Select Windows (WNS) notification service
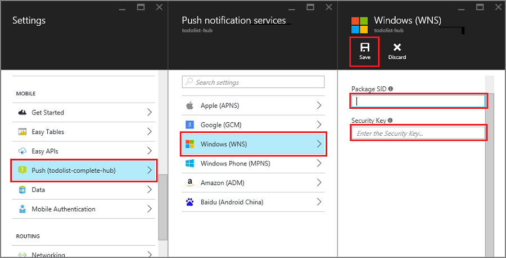506x258 pixels. point(253,144)
